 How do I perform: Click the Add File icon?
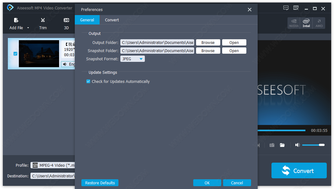16,20
